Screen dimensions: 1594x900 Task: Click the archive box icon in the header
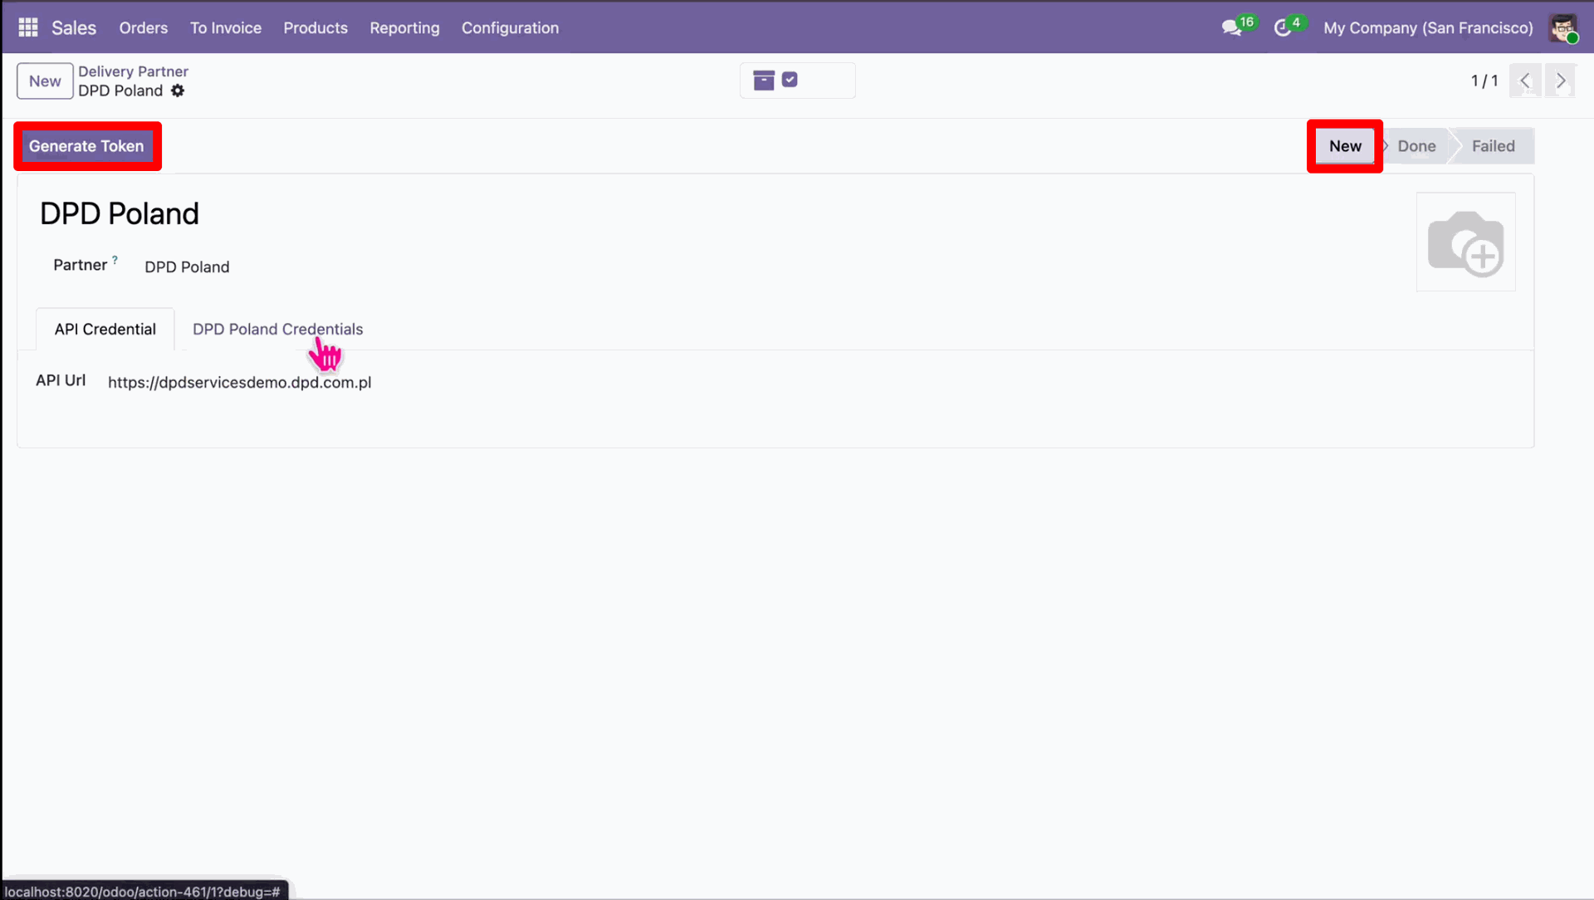pos(764,80)
